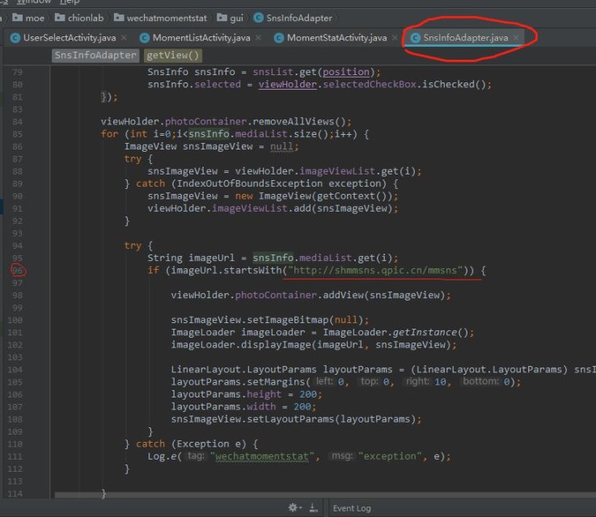The height and width of the screenshot is (517, 596).
Task: Click the class icon on MomentListActivity.java tab
Action: click(145, 38)
